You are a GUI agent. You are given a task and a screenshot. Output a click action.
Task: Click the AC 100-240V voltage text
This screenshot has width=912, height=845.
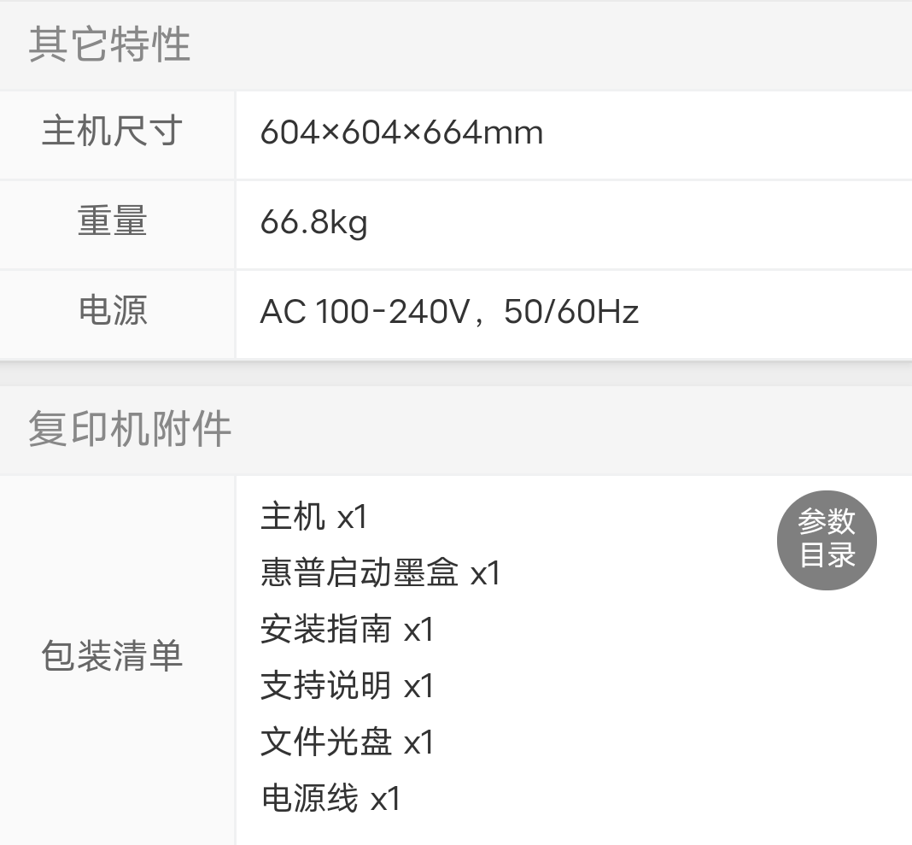coord(365,313)
